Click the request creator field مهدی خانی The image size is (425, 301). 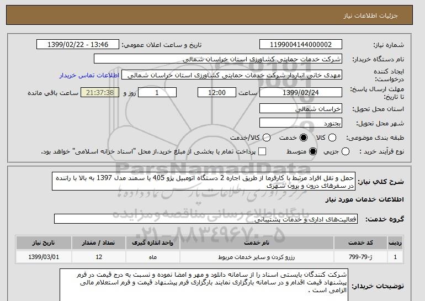click(232, 75)
